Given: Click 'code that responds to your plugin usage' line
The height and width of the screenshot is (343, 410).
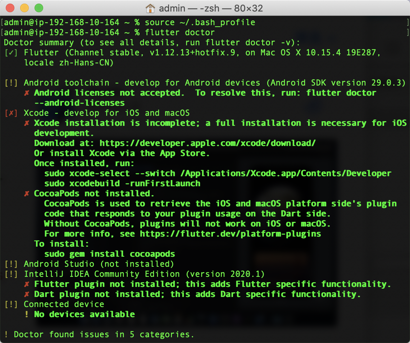Looking at the screenshot, I should [x=187, y=214].
